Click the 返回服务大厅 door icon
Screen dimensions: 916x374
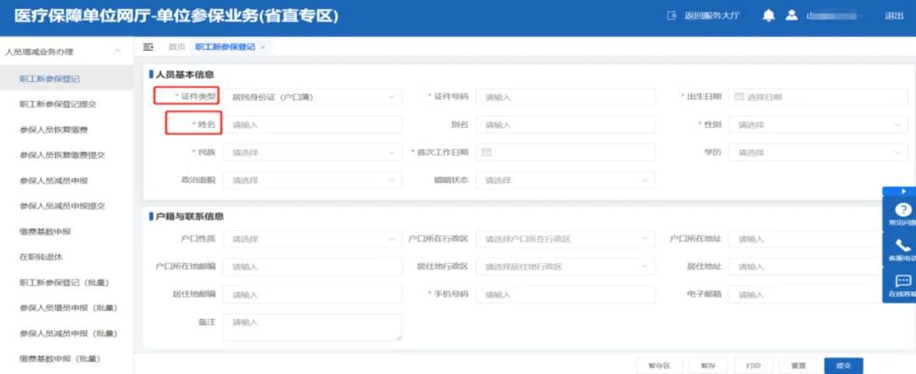672,16
